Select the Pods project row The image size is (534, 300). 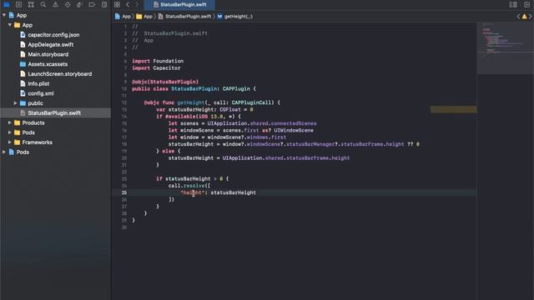[56, 152]
